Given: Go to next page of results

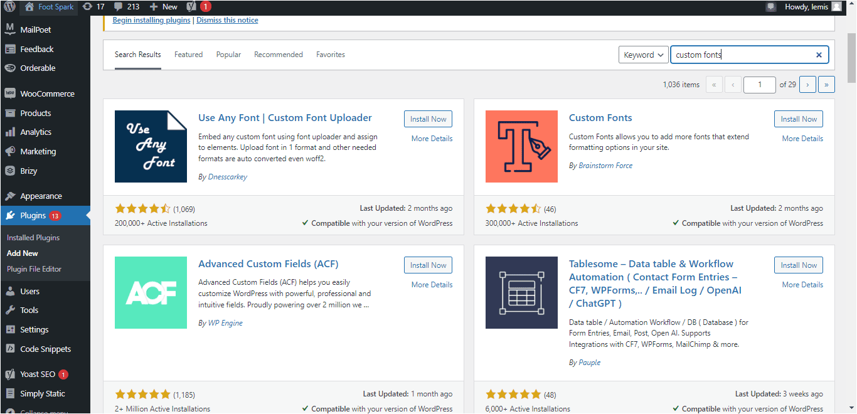Looking at the screenshot, I should click(x=808, y=85).
